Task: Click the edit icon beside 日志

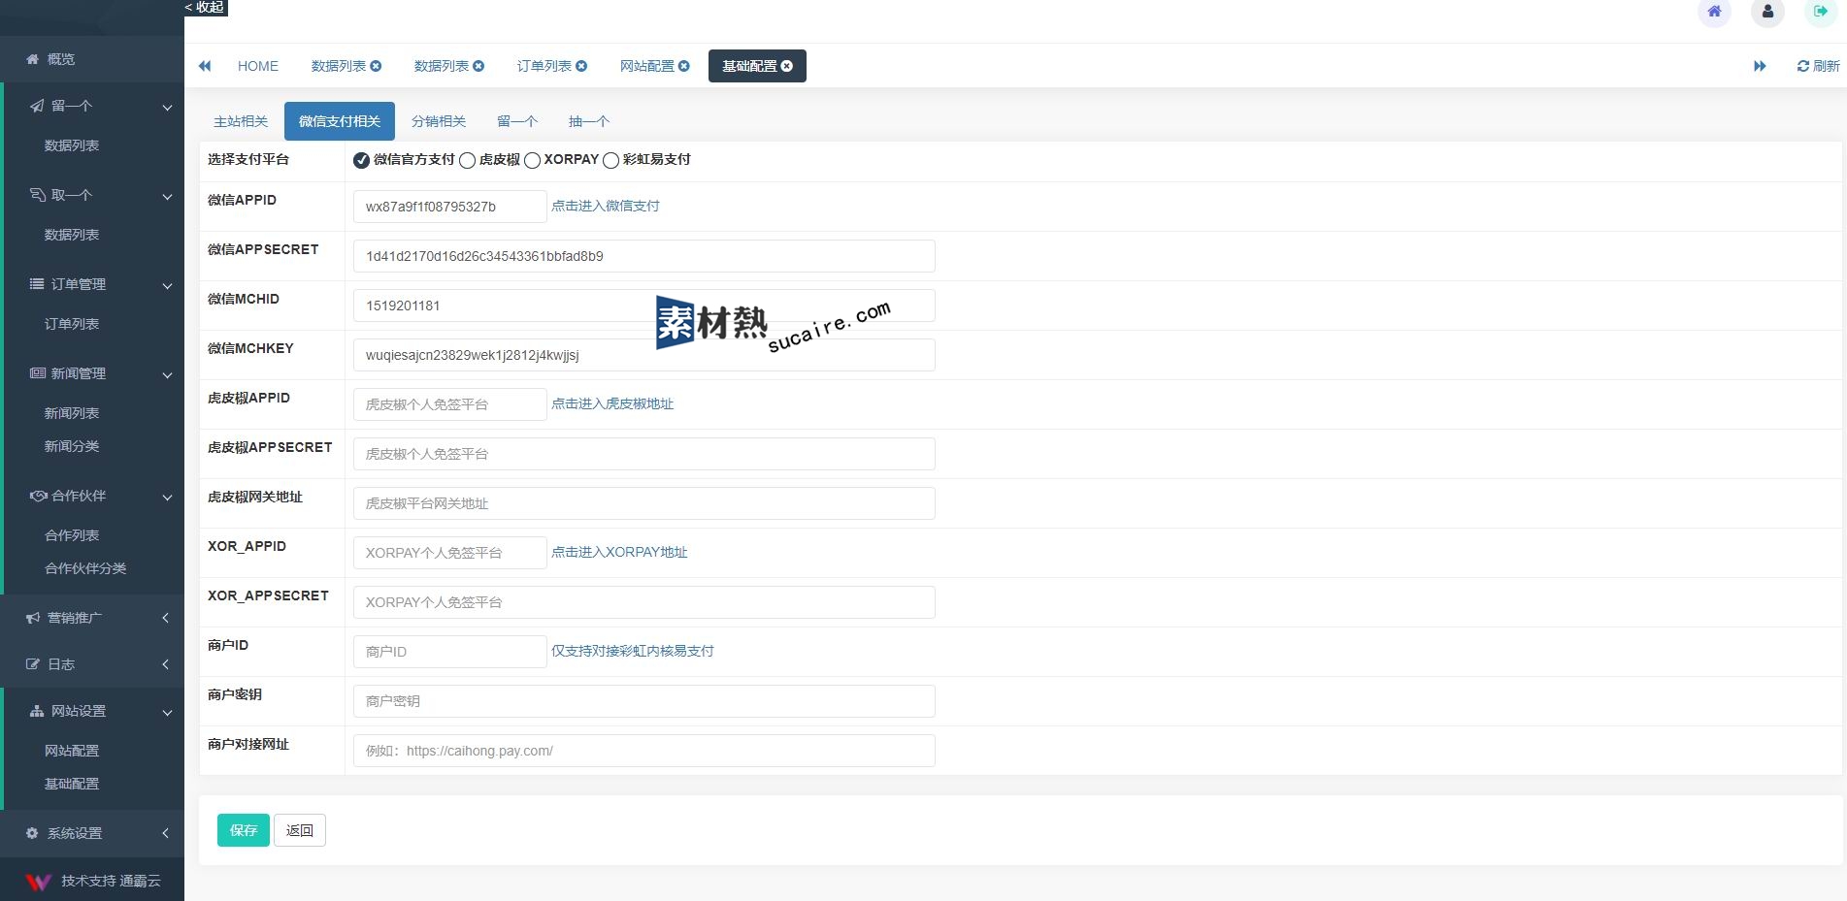Action: pyautogui.click(x=32, y=664)
